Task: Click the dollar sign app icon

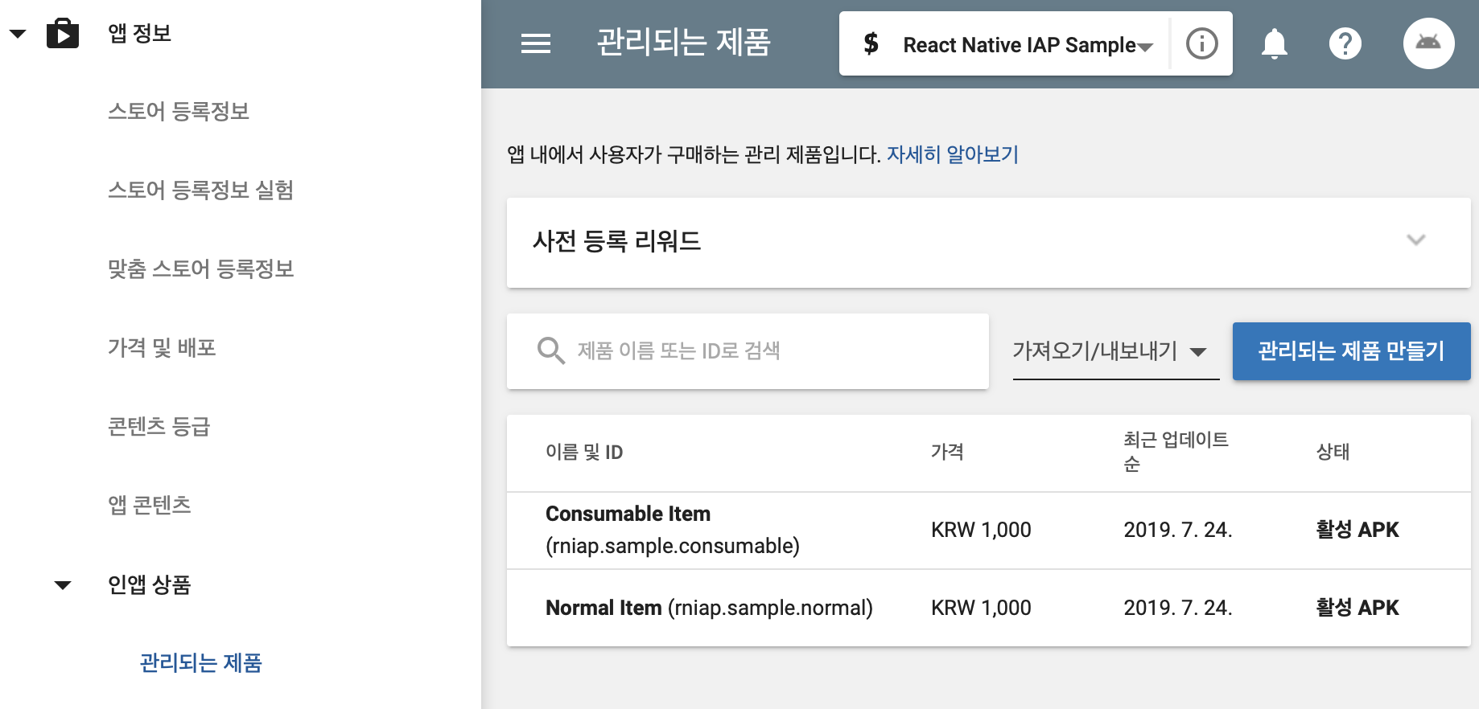Action: pyautogui.click(x=871, y=43)
